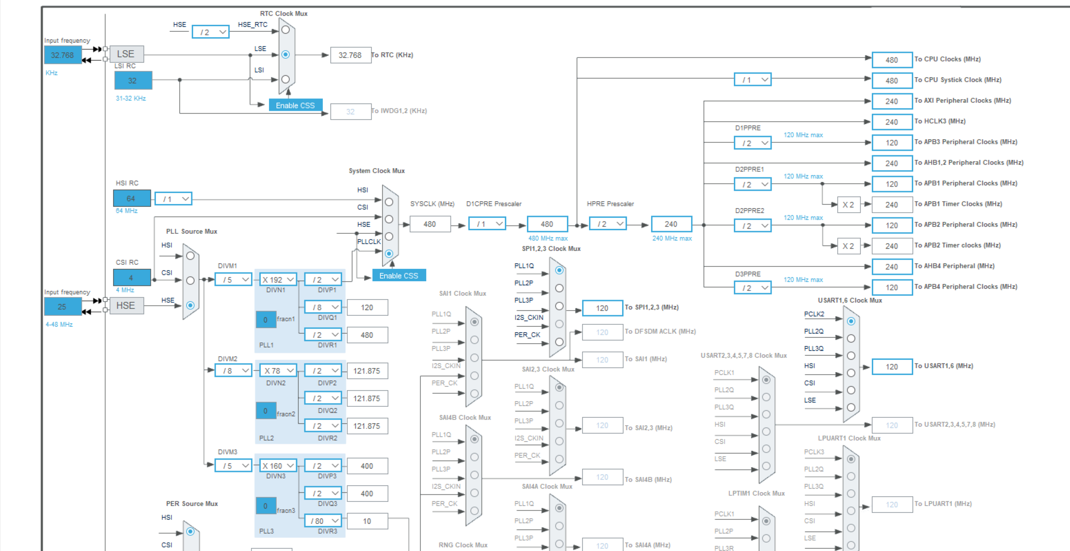Select LSE source in the RTC Clock Mux
This screenshot has width=1070, height=551.
tap(286, 54)
